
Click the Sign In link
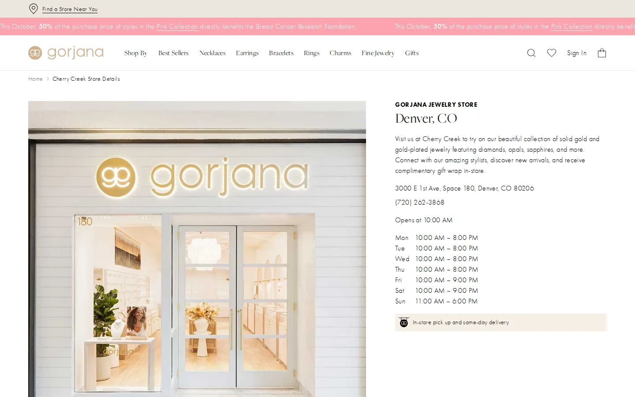pos(577,53)
